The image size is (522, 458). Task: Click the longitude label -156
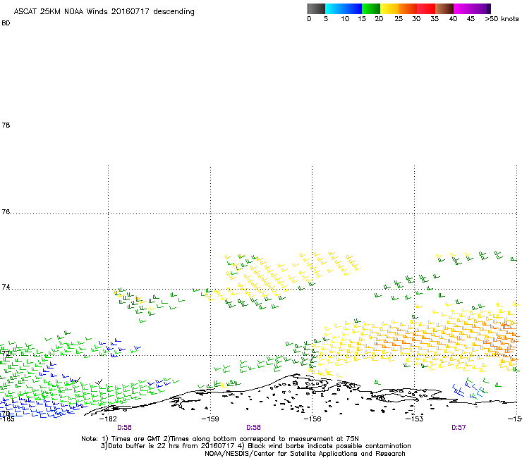[312, 419]
